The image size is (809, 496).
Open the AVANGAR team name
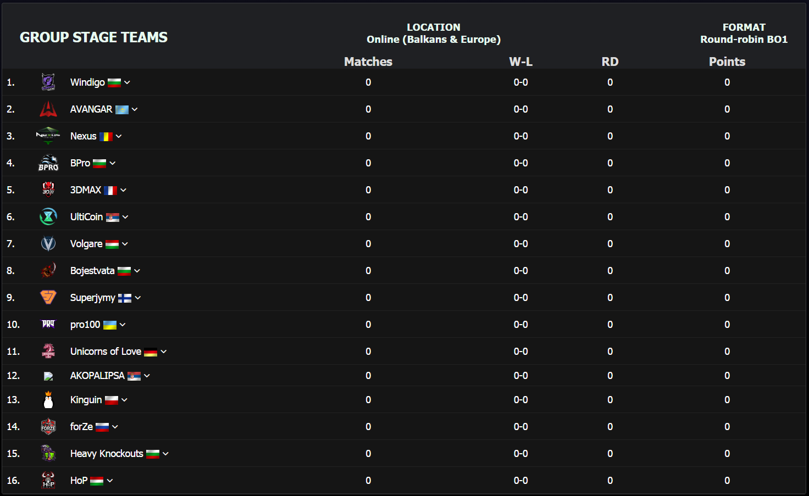(91, 109)
